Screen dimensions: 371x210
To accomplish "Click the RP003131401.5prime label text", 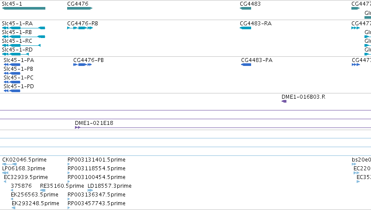I will 96,160.
